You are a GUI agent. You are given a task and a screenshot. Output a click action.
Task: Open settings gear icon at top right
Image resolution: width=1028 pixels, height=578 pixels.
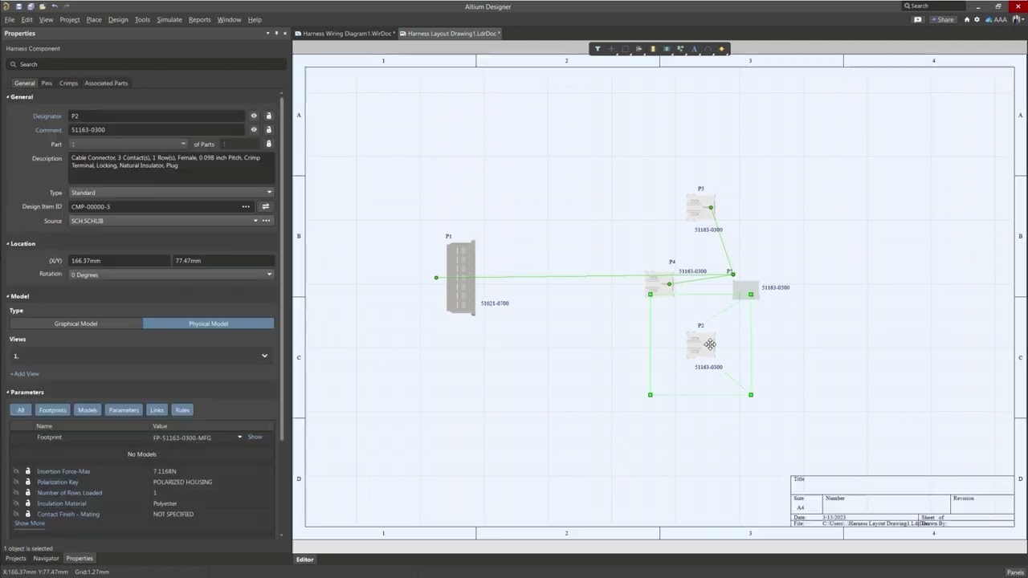(977, 19)
